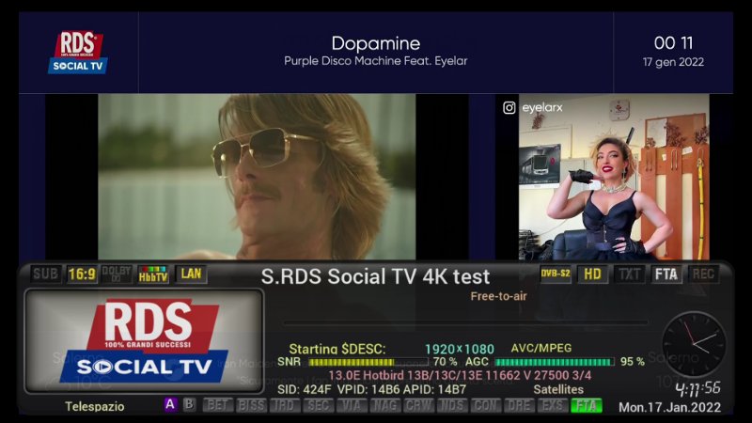Screen dimensions: 752x423
Task: Click the large RDS Social TV picon
Action: point(144,340)
